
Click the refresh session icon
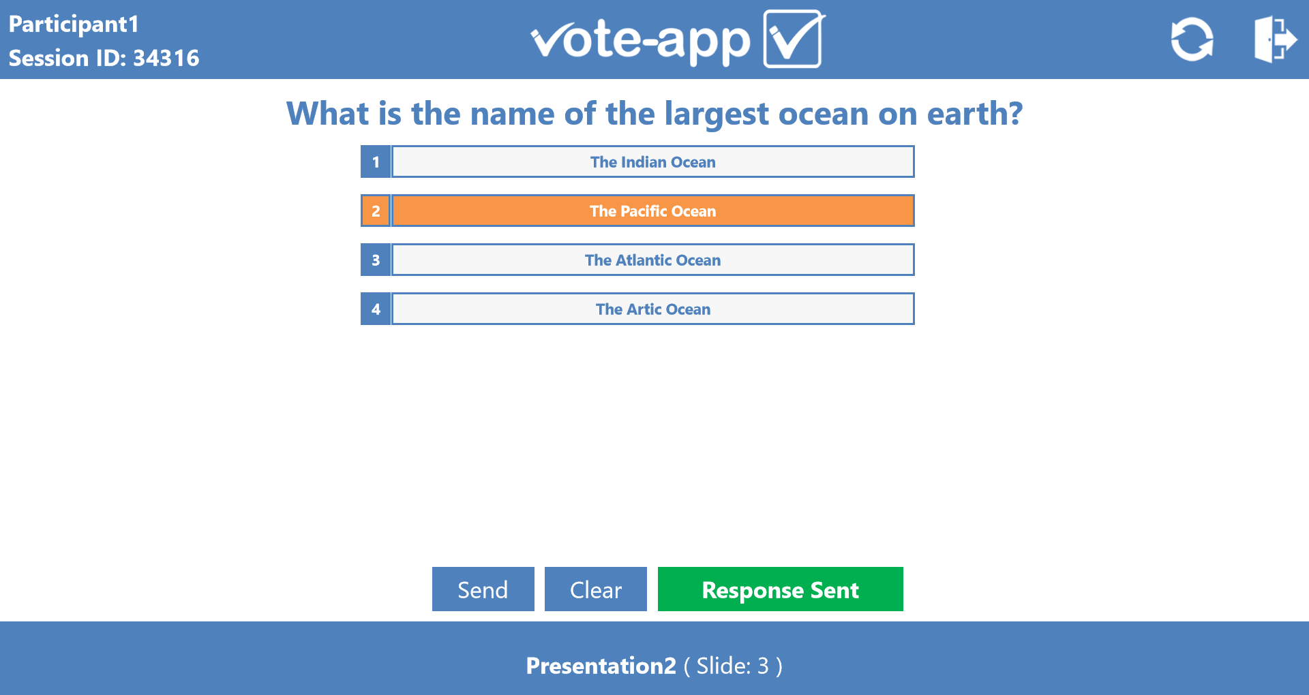tap(1192, 40)
